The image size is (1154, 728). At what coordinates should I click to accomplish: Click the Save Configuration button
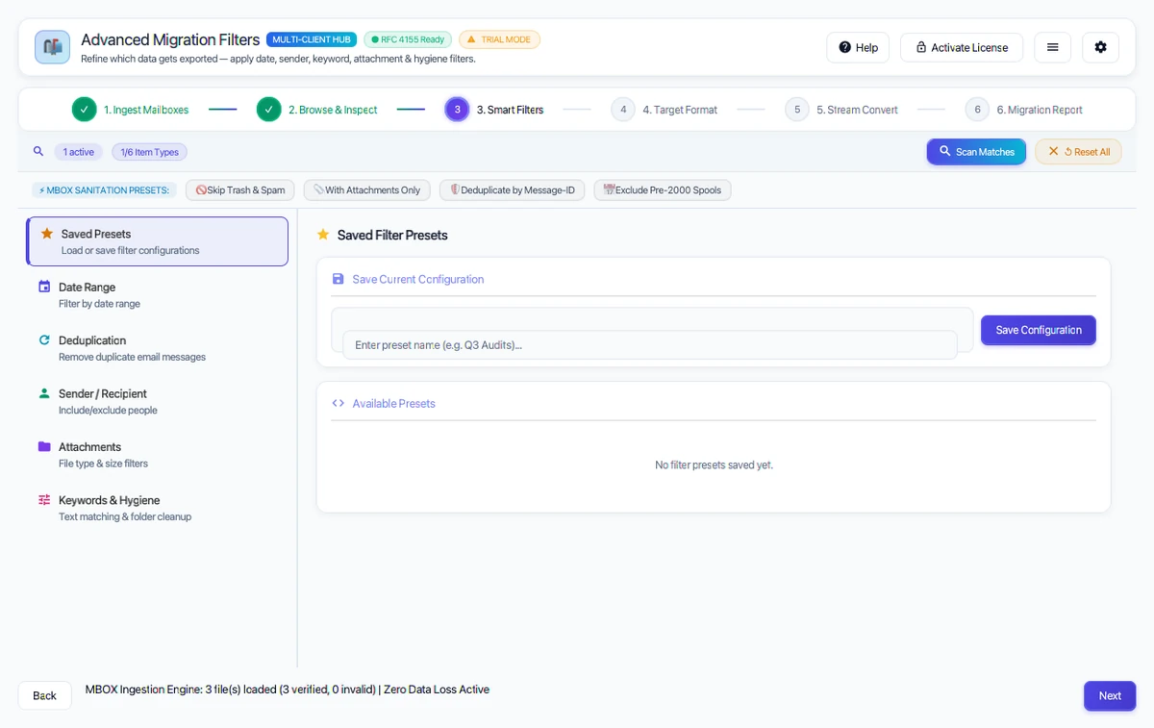pyautogui.click(x=1039, y=330)
